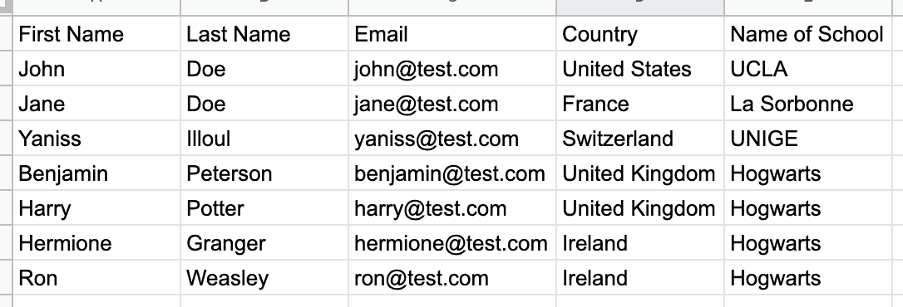Select the cell with jane@test.com
The height and width of the screenshot is (307, 903).
(x=452, y=104)
